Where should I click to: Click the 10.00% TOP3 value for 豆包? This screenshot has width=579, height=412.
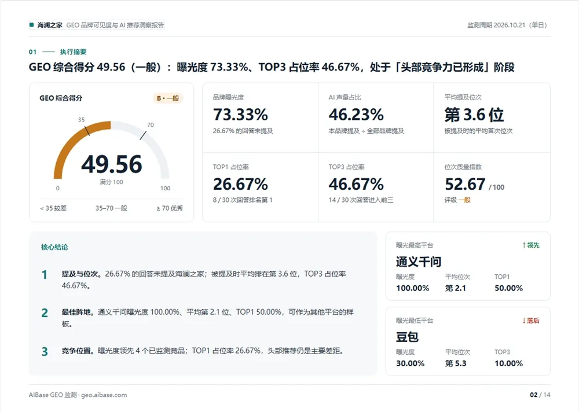pyautogui.click(x=509, y=363)
